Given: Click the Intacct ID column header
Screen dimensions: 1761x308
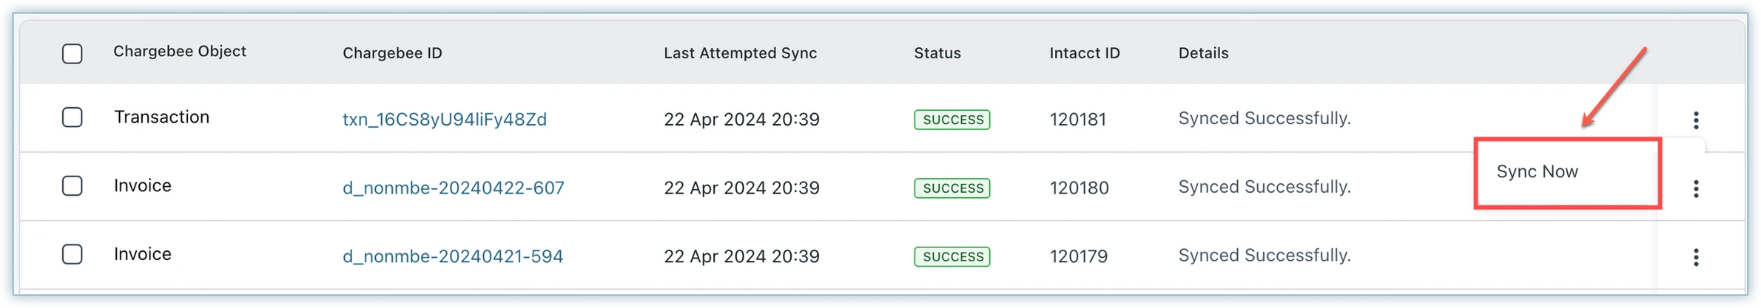Looking at the screenshot, I should [x=1084, y=53].
